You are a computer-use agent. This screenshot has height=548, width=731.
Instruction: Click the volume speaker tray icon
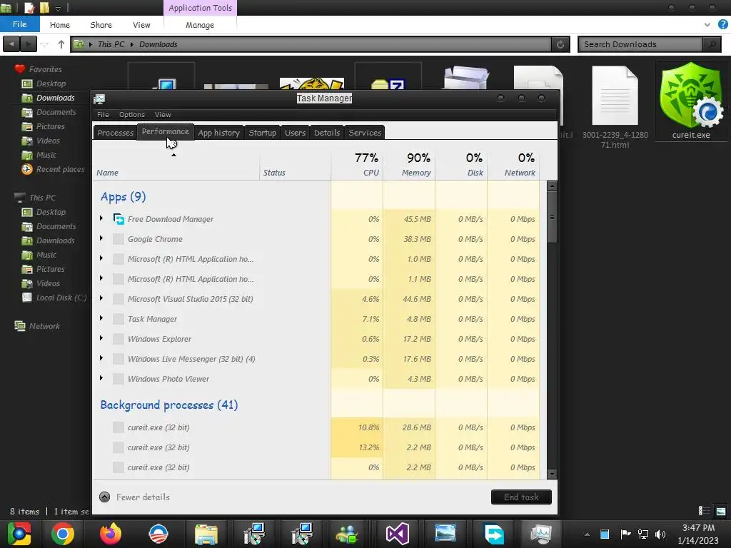point(660,534)
